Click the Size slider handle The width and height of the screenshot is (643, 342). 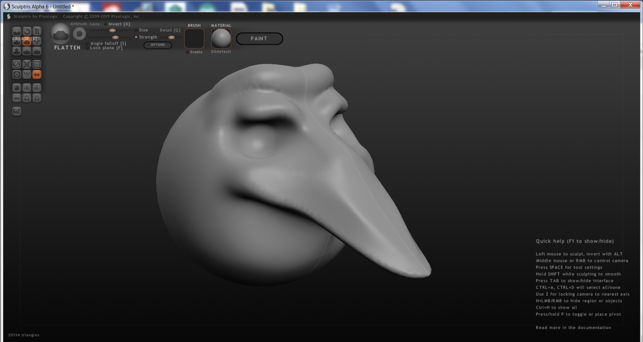pyautogui.click(x=113, y=30)
